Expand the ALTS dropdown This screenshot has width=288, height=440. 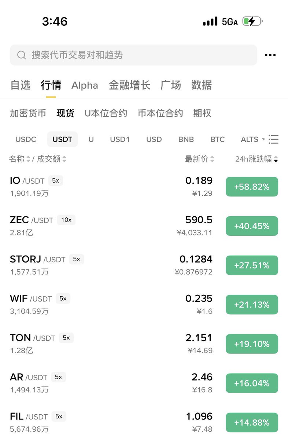[x=252, y=139]
